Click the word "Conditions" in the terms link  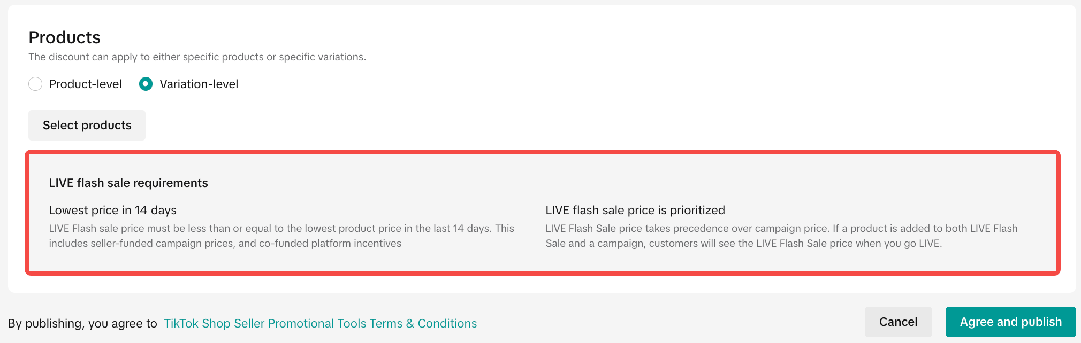[447, 323]
